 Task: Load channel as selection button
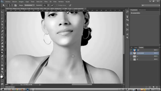146,87
